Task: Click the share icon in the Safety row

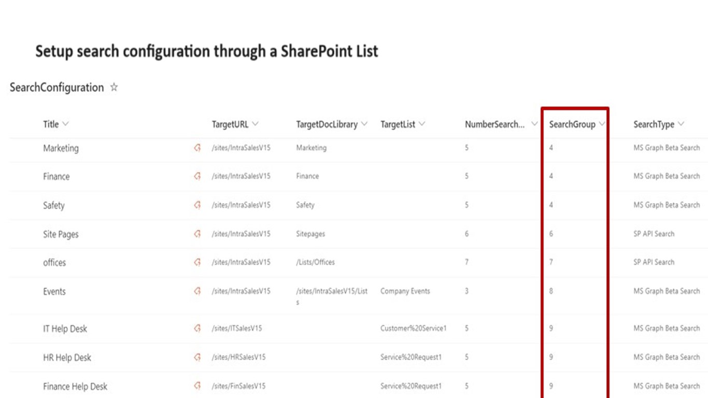Action: (197, 205)
